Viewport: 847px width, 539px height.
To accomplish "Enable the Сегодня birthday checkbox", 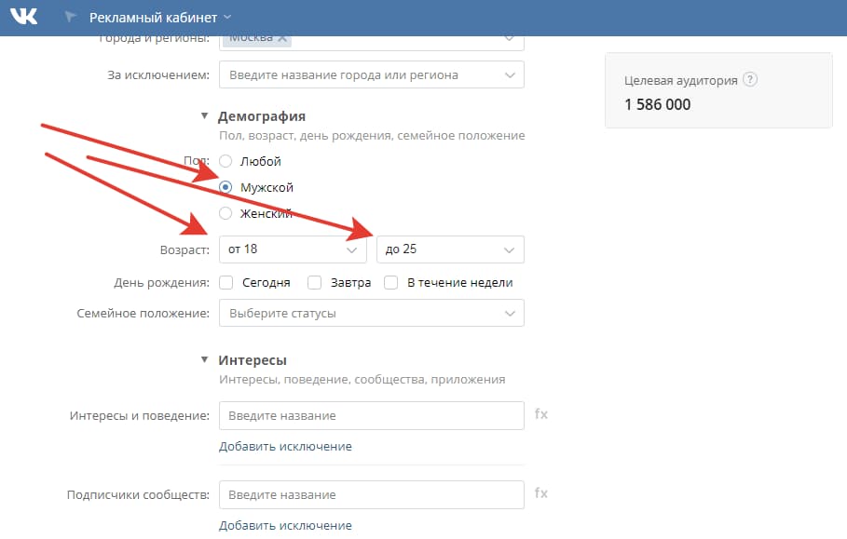I will coord(225,282).
